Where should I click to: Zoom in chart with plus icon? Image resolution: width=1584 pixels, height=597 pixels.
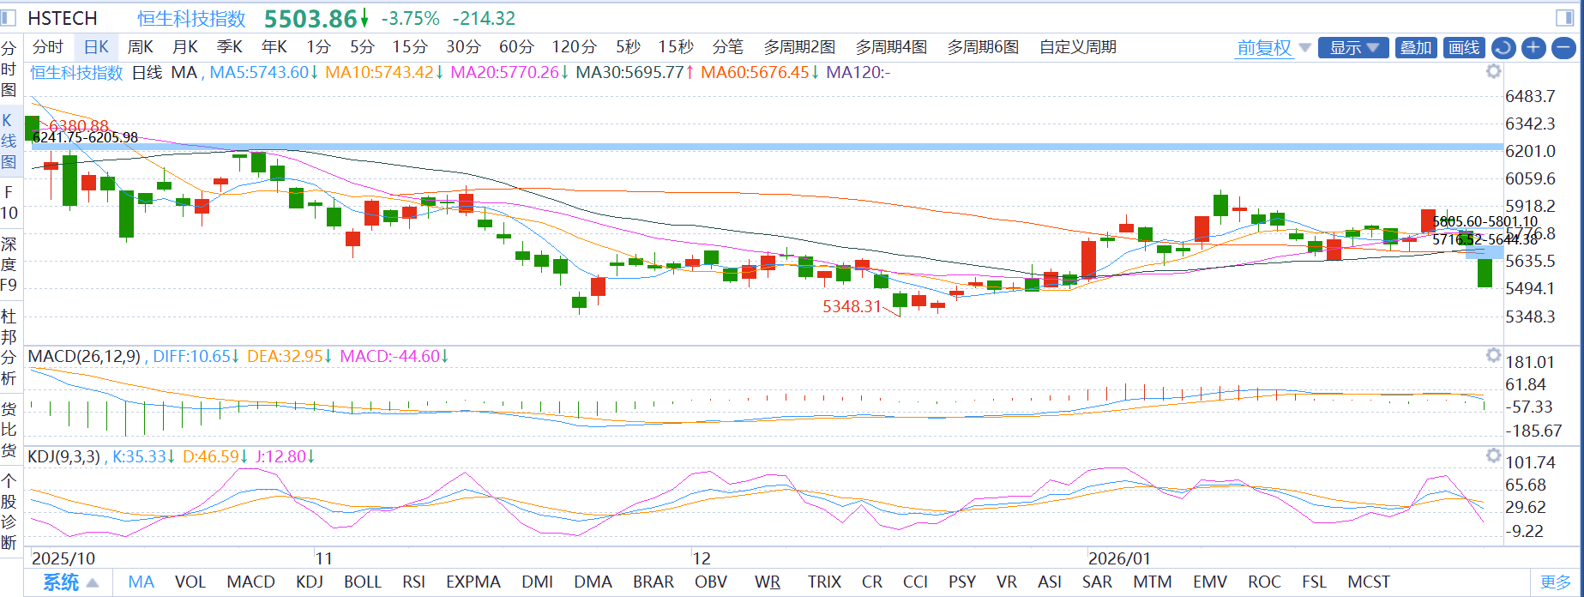(x=1533, y=48)
